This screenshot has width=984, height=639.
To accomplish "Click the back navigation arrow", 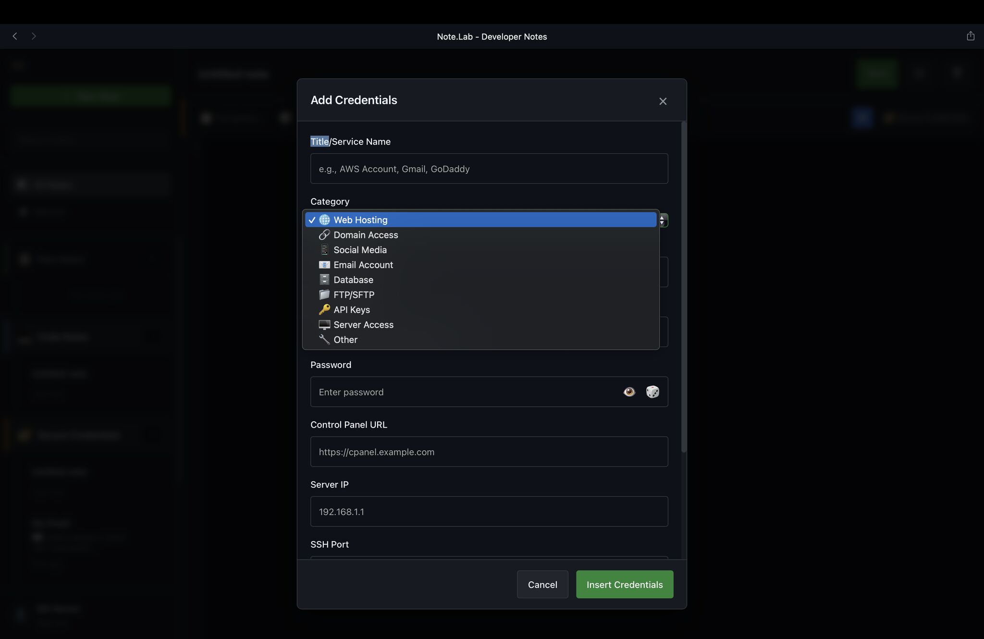I will point(14,36).
